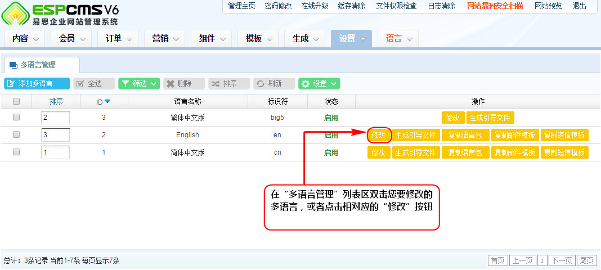Open 在线升级 in top bar

315,6
